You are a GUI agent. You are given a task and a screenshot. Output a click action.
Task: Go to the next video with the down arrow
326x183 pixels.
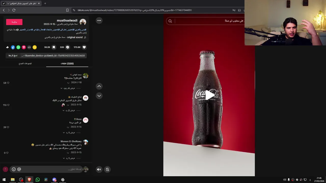[x=99, y=96]
